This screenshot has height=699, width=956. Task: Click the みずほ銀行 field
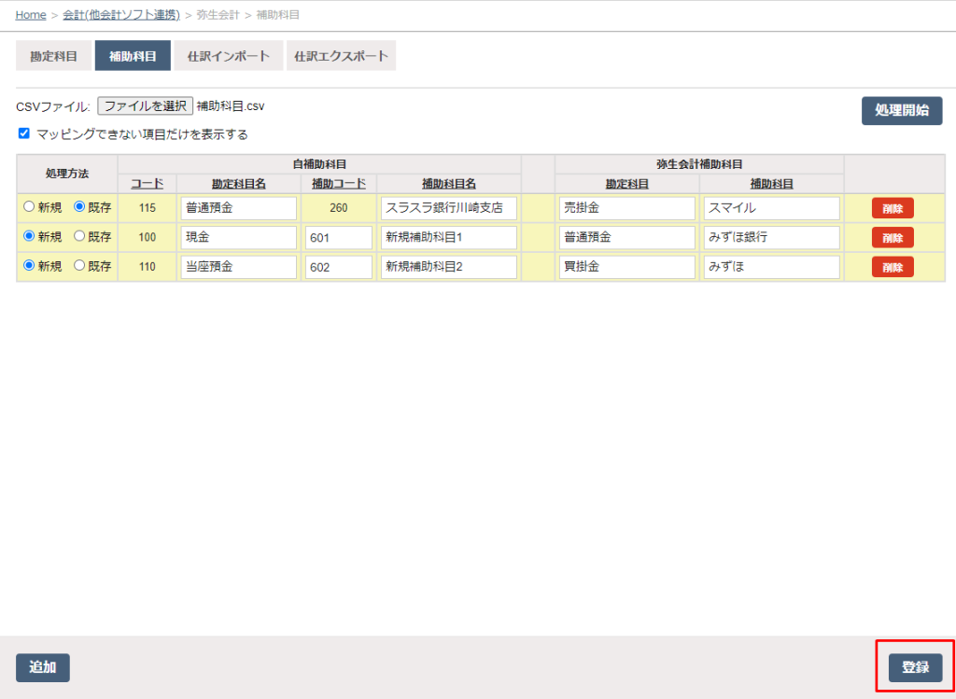tap(771, 237)
